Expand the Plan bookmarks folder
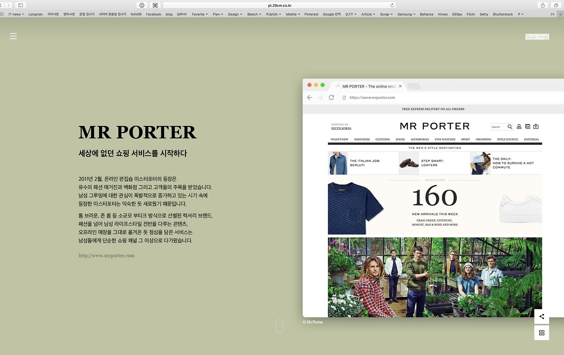The width and height of the screenshot is (564, 355). (218, 14)
